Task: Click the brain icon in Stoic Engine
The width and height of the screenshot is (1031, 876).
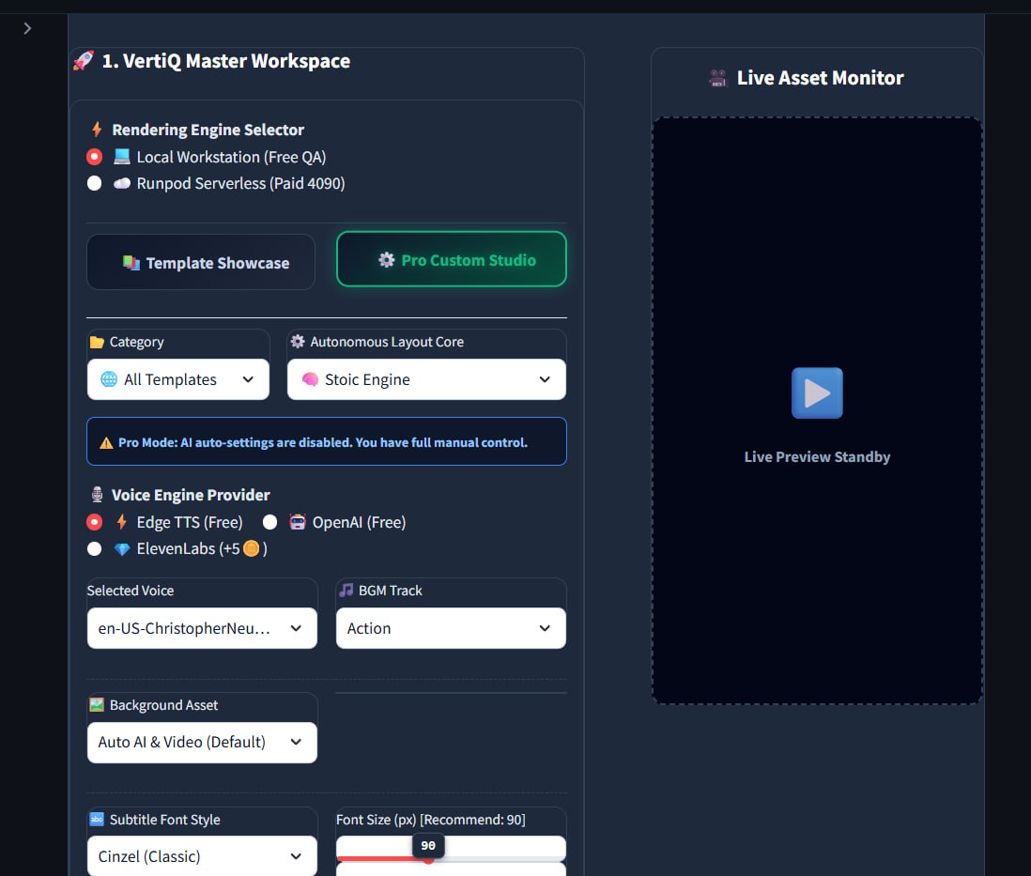Action: [x=310, y=379]
